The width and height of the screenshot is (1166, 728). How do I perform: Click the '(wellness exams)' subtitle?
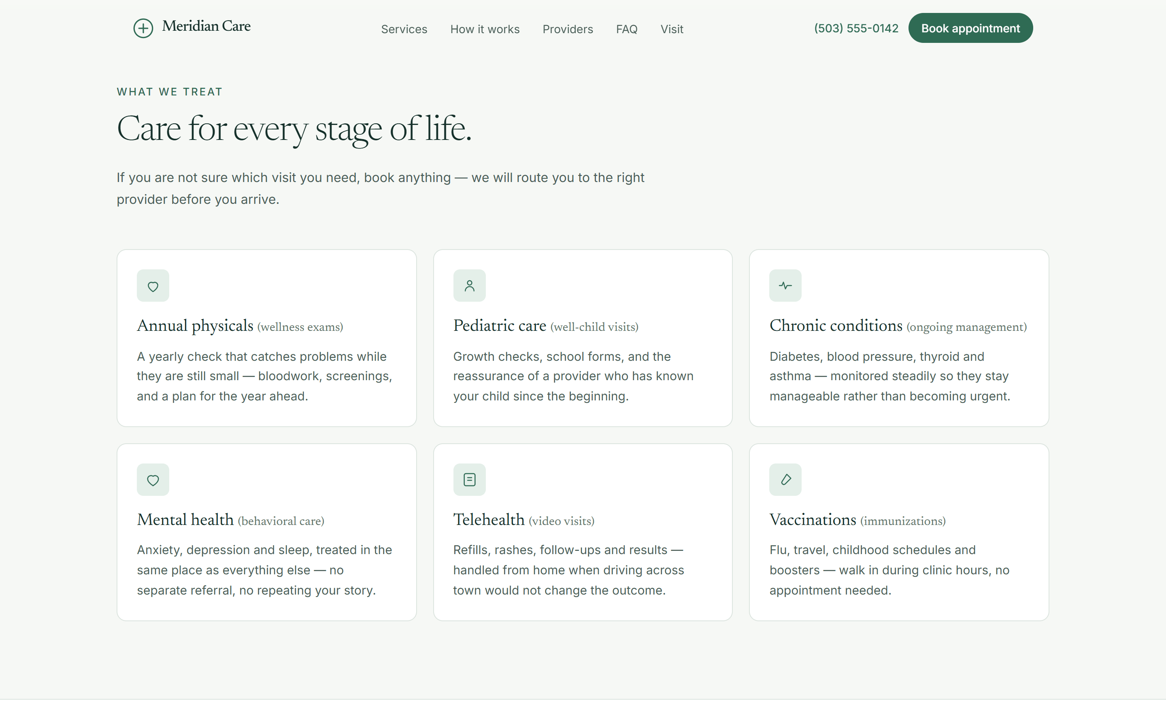(300, 328)
